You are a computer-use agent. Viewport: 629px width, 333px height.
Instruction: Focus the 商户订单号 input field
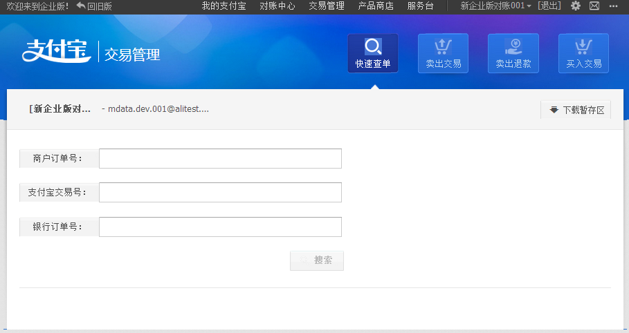[x=220, y=159]
